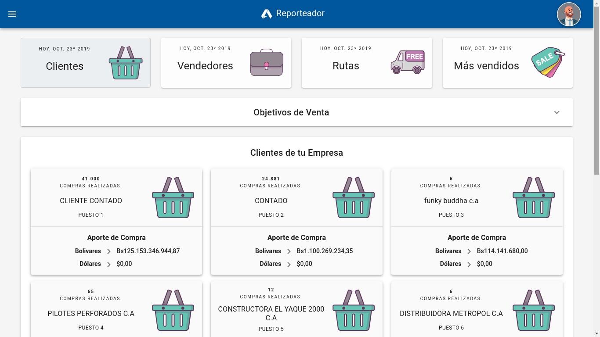Screen dimensions: 600x337
Task: Click Aporte de Compra heading in funky buddha card
Action: pyautogui.click(x=477, y=237)
